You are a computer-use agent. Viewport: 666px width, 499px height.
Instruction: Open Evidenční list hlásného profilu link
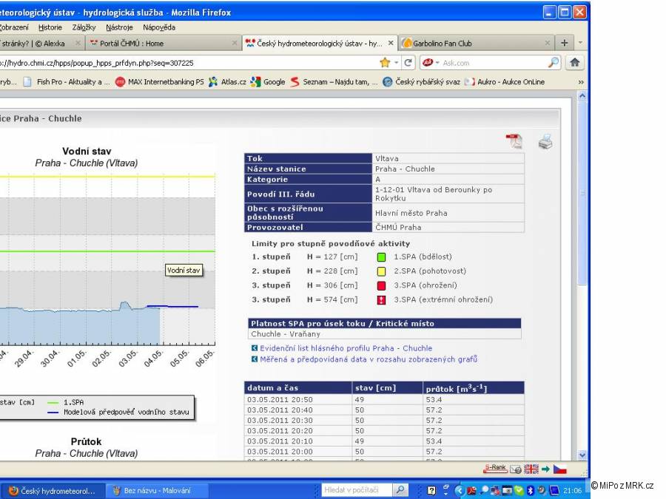(x=346, y=348)
